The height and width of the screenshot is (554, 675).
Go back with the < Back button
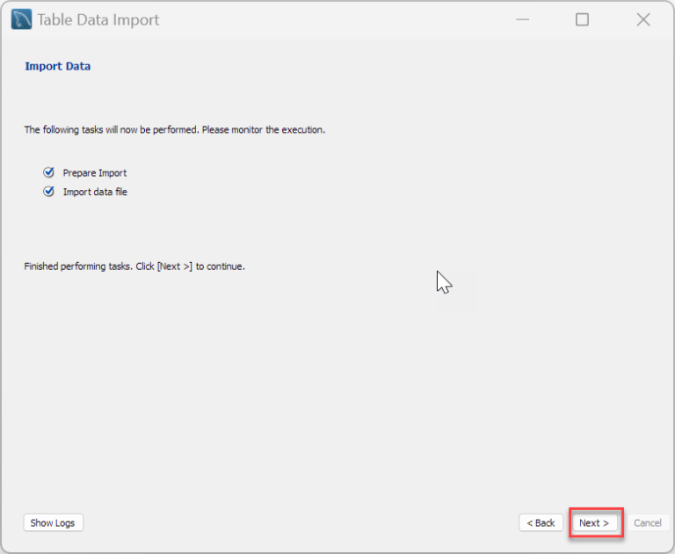click(x=541, y=522)
